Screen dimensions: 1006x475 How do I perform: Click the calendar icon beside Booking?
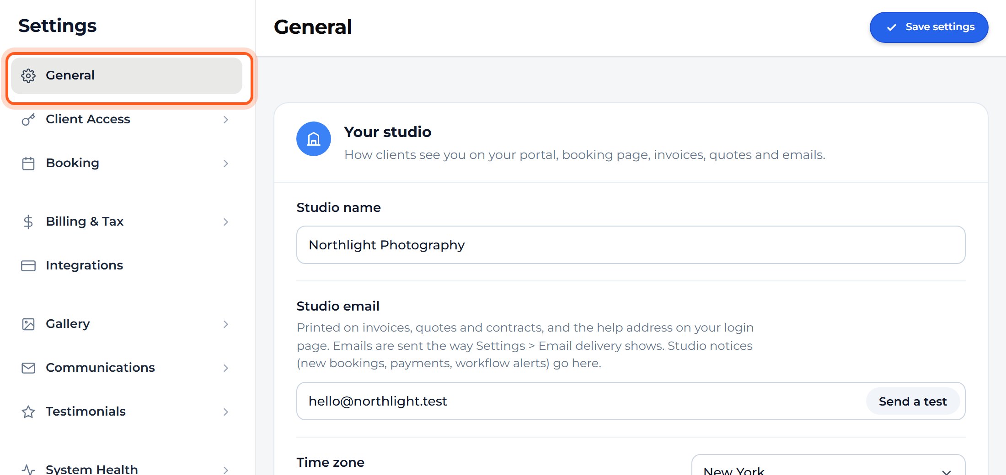(28, 164)
